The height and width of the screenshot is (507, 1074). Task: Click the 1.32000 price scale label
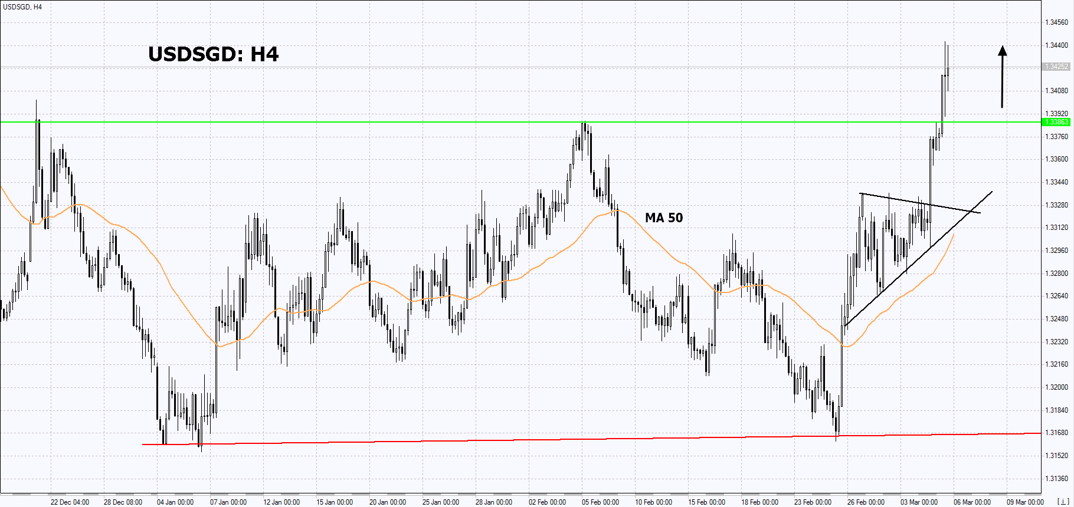[x=1056, y=387]
